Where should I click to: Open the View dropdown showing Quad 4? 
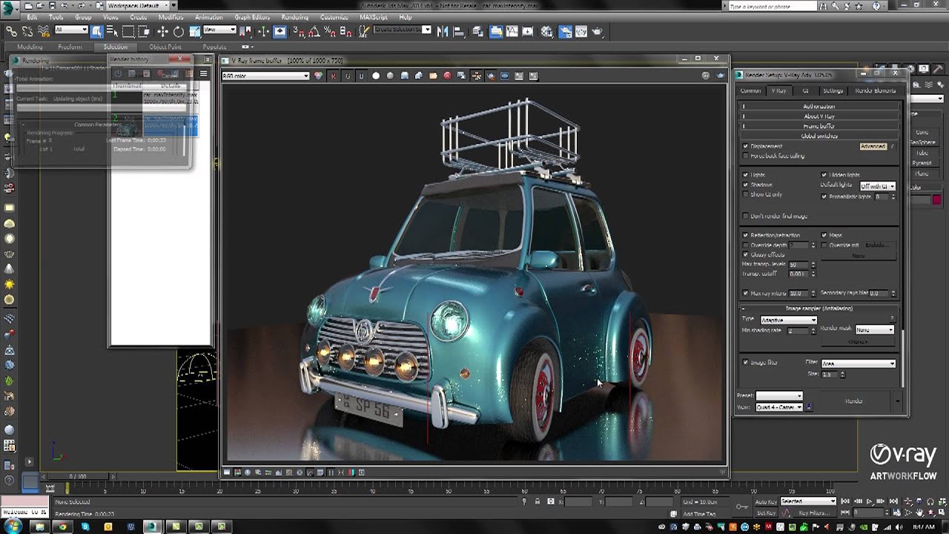coord(779,407)
